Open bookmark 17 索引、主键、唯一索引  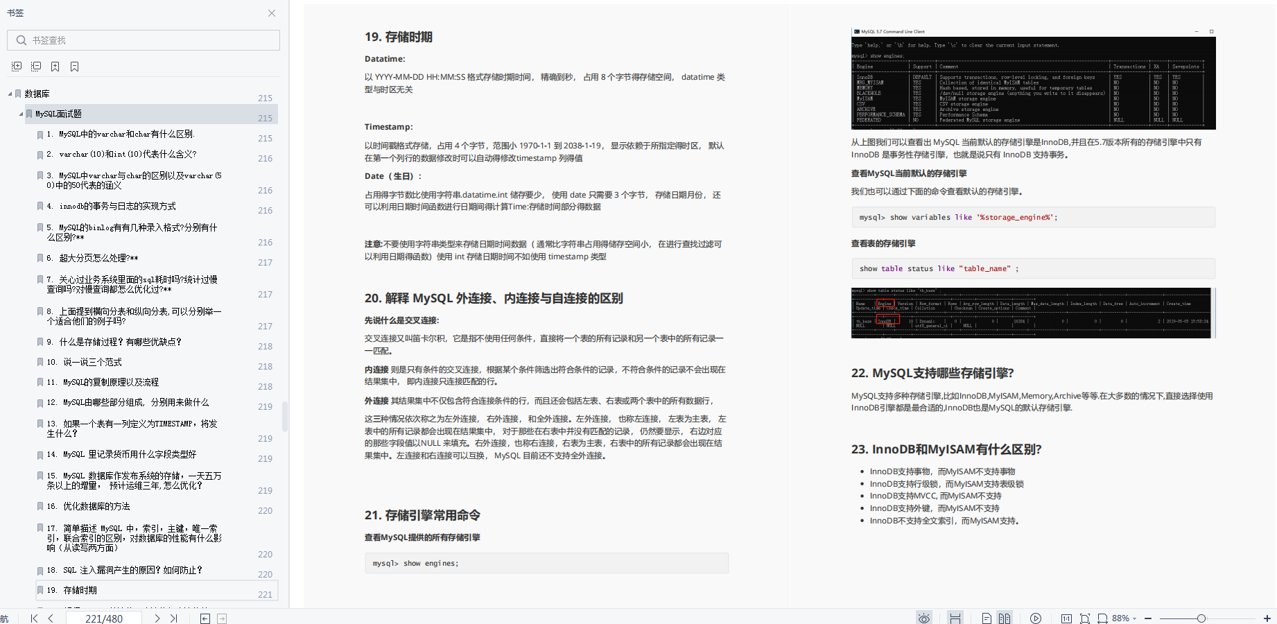(x=134, y=538)
